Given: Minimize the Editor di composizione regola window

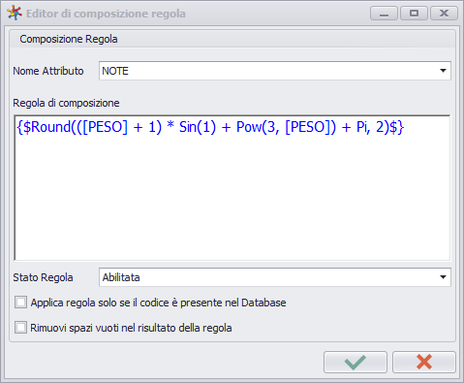Looking at the screenshot, I should pos(384,14).
